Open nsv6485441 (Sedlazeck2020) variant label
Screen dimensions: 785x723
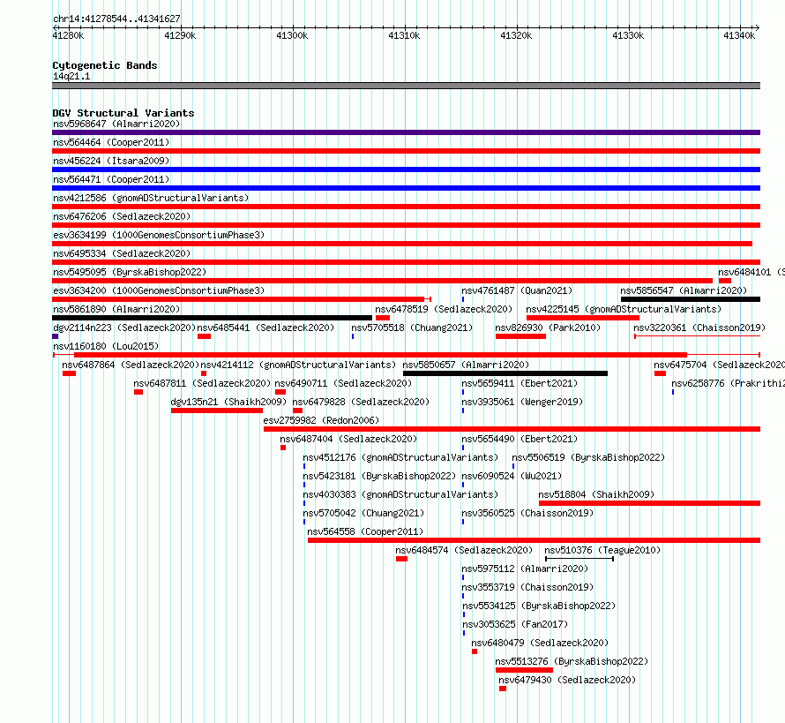click(265, 328)
